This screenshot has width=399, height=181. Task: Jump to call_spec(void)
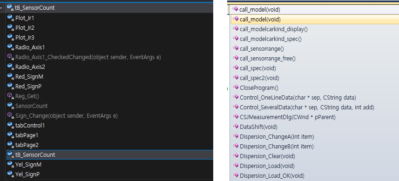[258, 68]
